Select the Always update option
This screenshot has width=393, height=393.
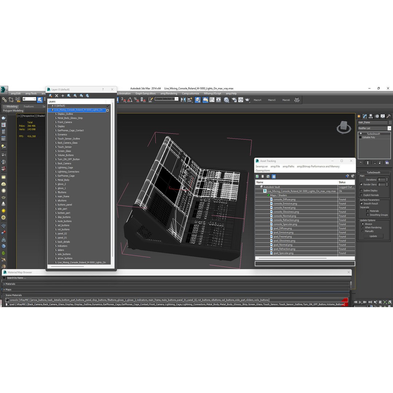363,224
